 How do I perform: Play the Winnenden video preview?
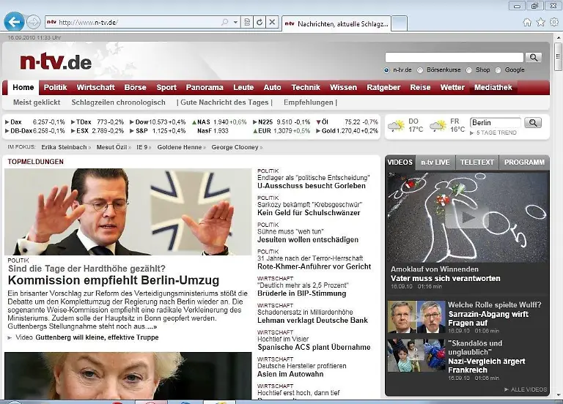(x=467, y=216)
